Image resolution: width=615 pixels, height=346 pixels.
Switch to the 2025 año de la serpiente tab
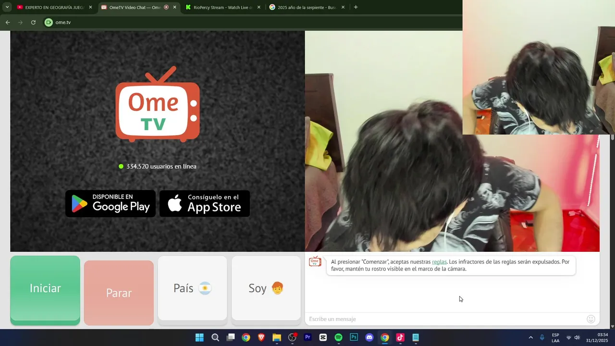tap(307, 7)
